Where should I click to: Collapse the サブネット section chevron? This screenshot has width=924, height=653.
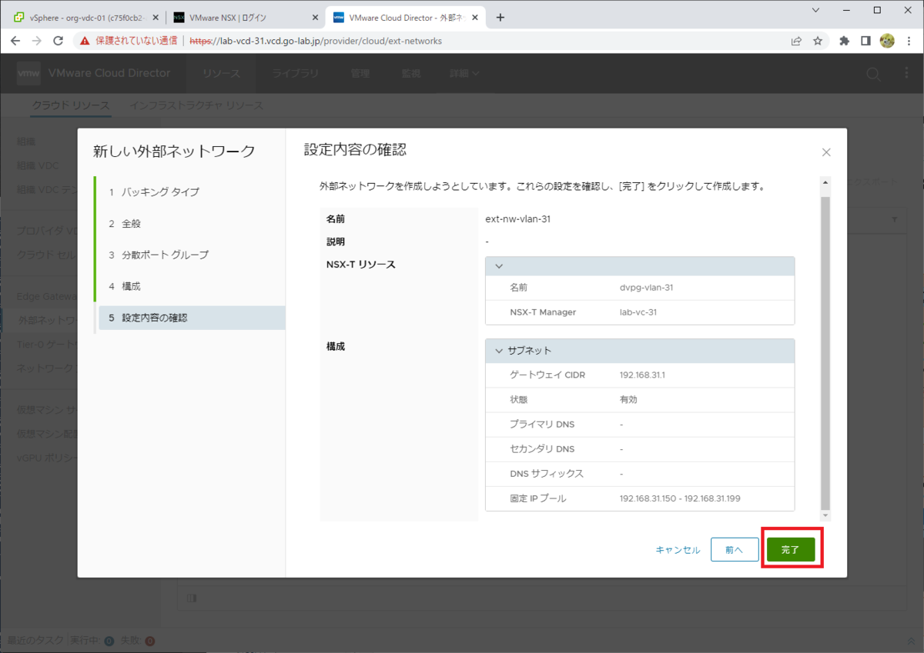coord(499,351)
